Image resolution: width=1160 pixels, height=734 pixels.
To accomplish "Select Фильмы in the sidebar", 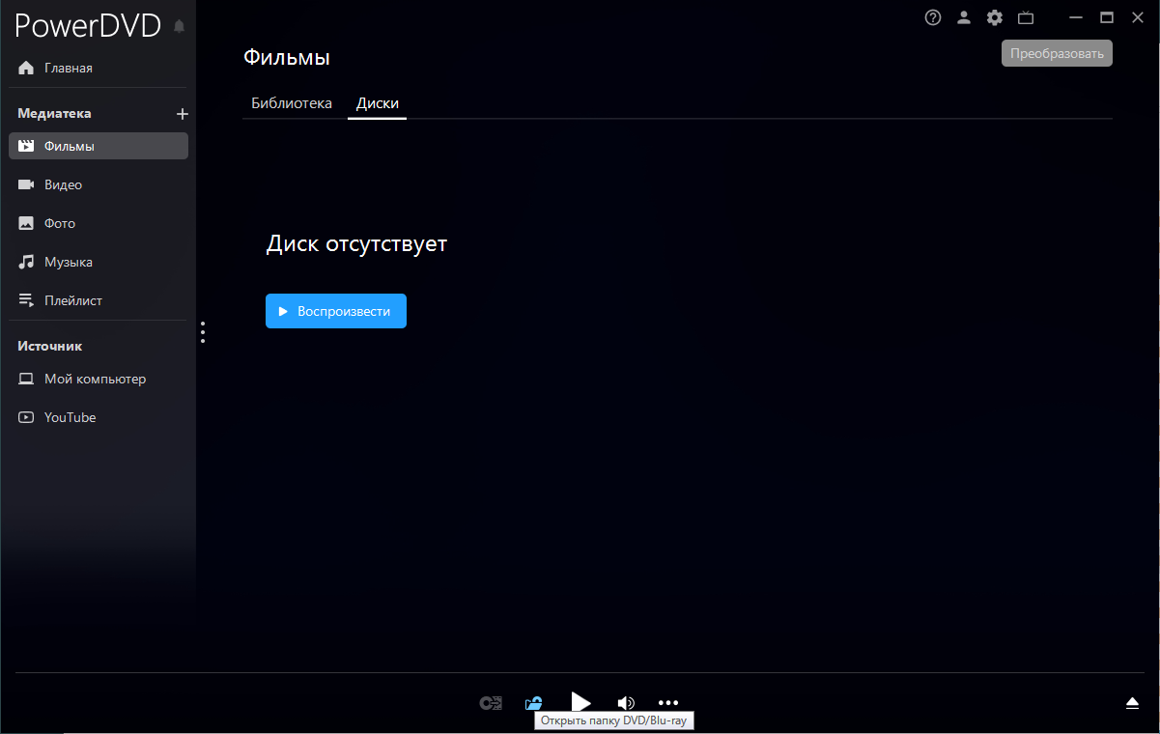I will click(x=99, y=146).
